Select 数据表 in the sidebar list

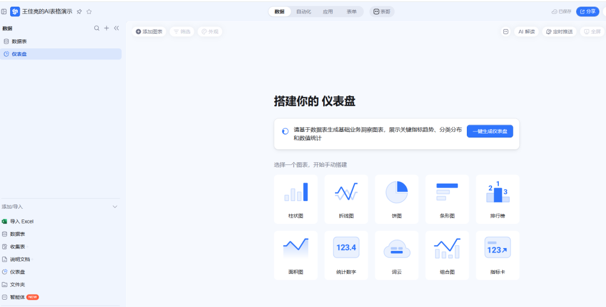[x=61, y=42]
